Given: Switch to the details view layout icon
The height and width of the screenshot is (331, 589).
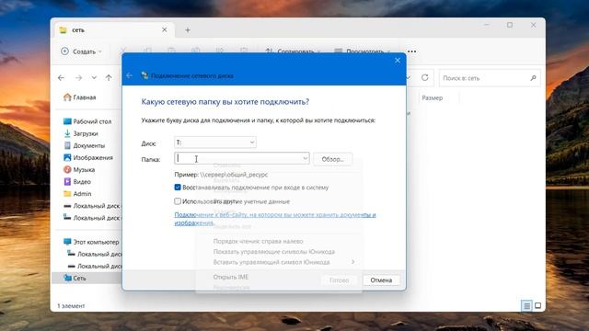Looking at the screenshot, I should click(526, 306).
